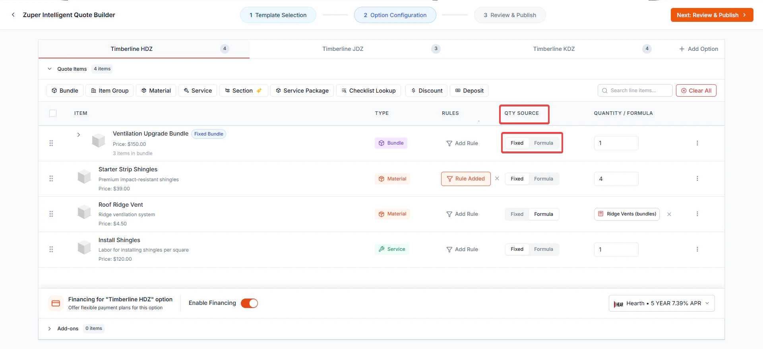Image resolution: width=763 pixels, height=349 pixels.
Task: Open more options menu for Roof Ridge Vent
Action: [697, 214]
